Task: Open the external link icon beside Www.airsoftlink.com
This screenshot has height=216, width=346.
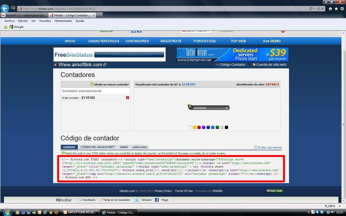Action: (x=105, y=65)
